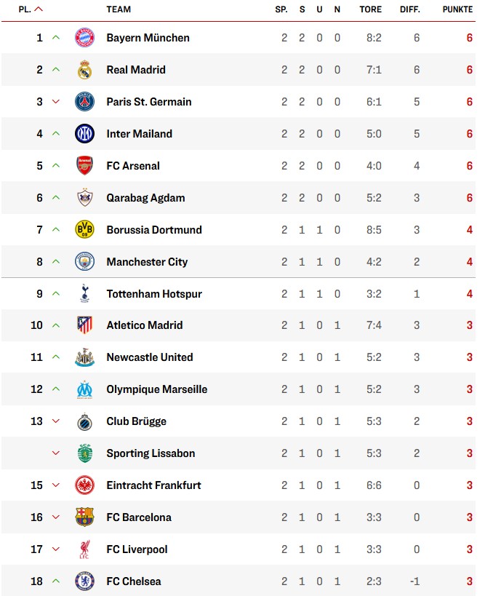Sort standings by TORE column header
Viewport: 493px width, 596px height.
(x=370, y=9)
